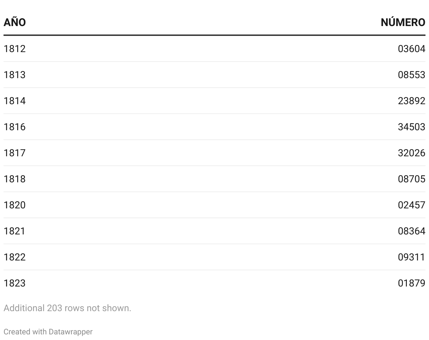Viewport: 429px width, 340px height.
Task: Click the number 32026 value
Action: pos(411,153)
